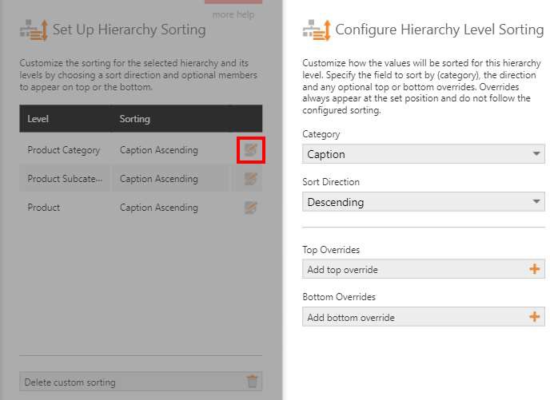This screenshot has width=550, height=400.
Task: Edit sorting for Product Category level
Action: click(251, 150)
